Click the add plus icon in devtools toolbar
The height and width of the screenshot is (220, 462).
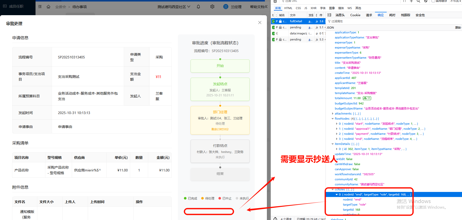pos(411,1)
